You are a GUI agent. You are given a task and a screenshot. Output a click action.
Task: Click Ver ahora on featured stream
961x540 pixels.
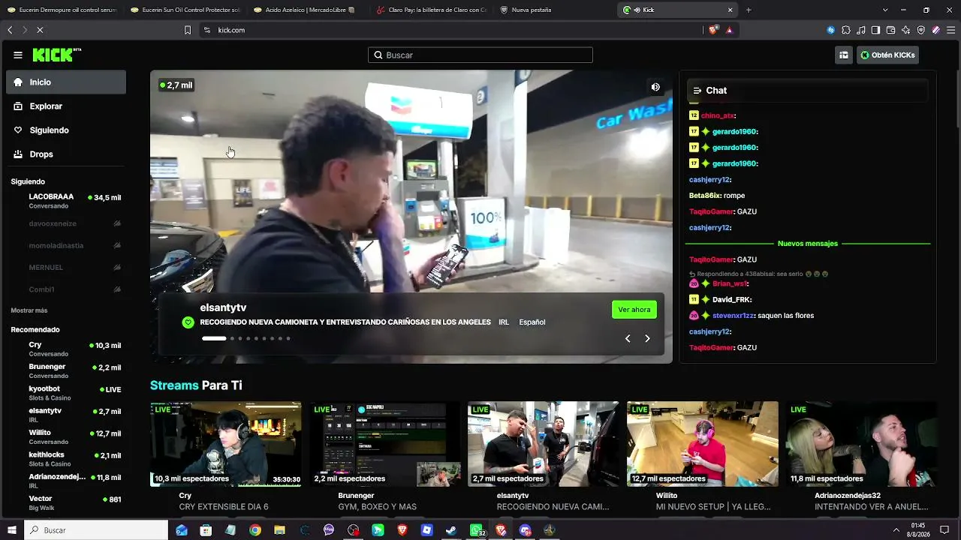tap(634, 310)
